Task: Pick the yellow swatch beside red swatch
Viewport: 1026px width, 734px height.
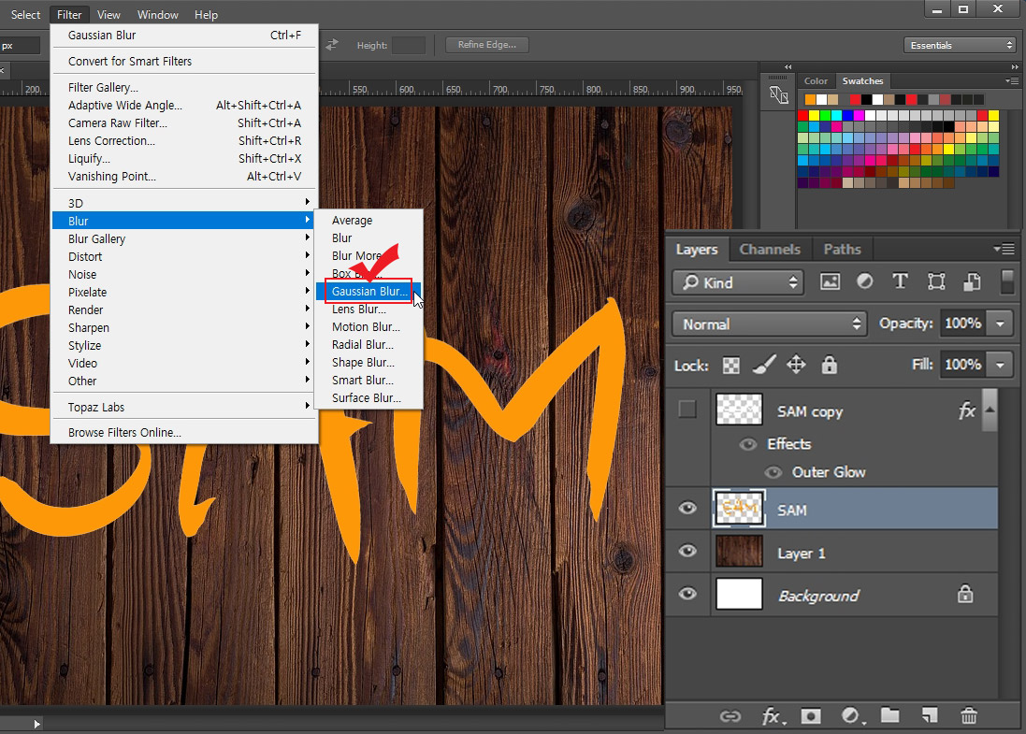Action: (814, 115)
